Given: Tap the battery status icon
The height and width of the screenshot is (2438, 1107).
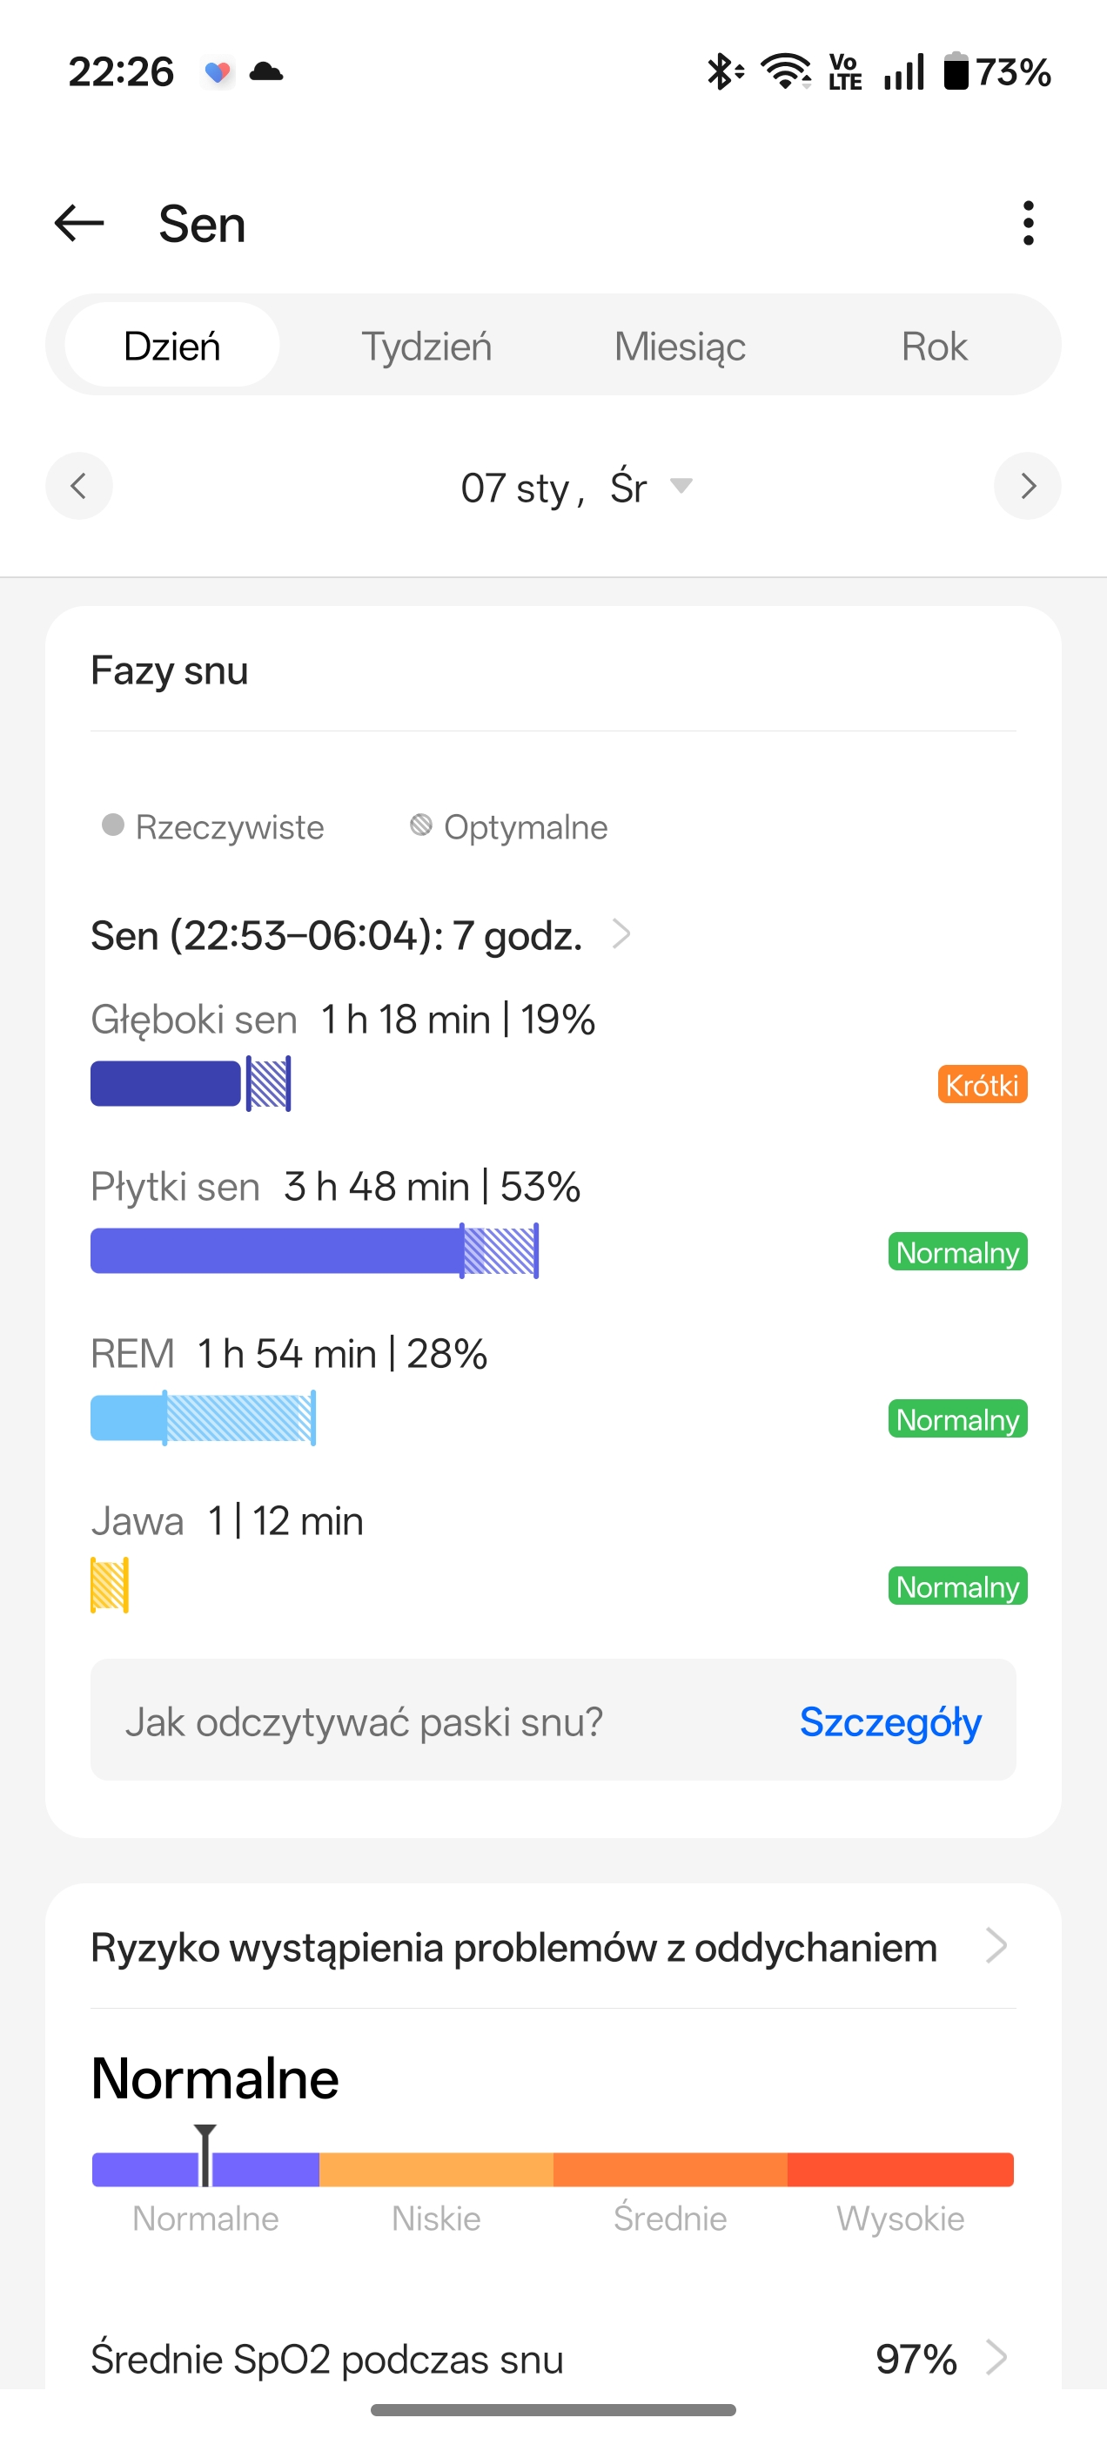Looking at the screenshot, I should [956, 72].
